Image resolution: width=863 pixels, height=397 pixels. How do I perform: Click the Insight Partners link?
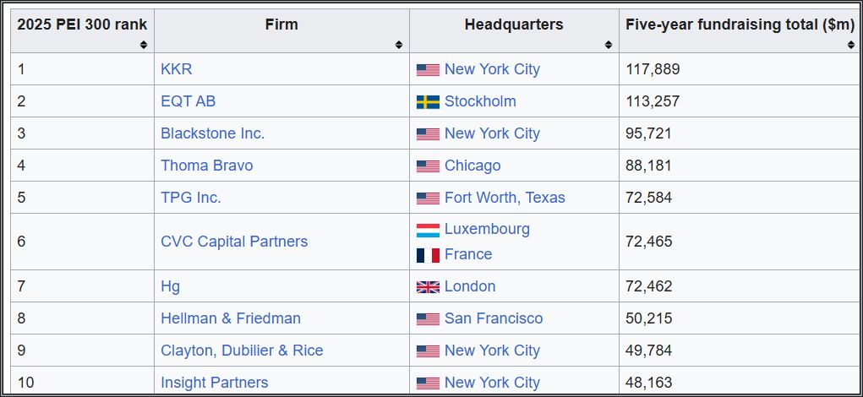coord(215,383)
